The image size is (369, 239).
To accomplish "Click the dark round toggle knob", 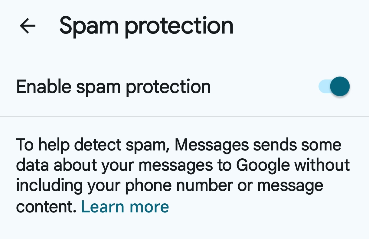I will pyautogui.click(x=340, y=87).
